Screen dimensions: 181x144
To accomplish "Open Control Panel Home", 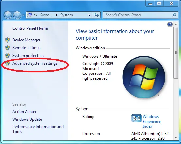I will pyautogui.click(x=30, y=28).
